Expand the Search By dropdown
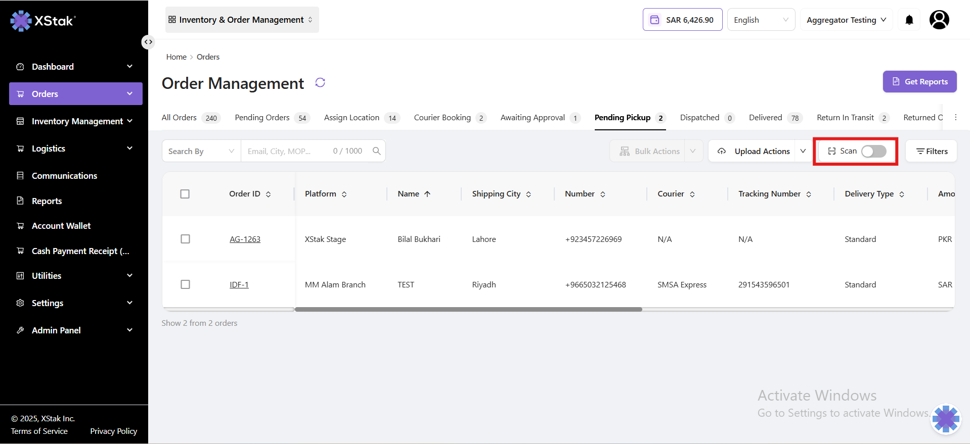Screen dimensions: 970x444 pos(201,151)
